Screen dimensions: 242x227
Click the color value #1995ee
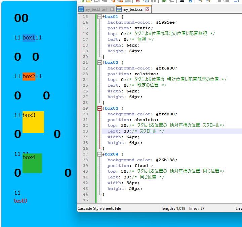tap(165, 22)
